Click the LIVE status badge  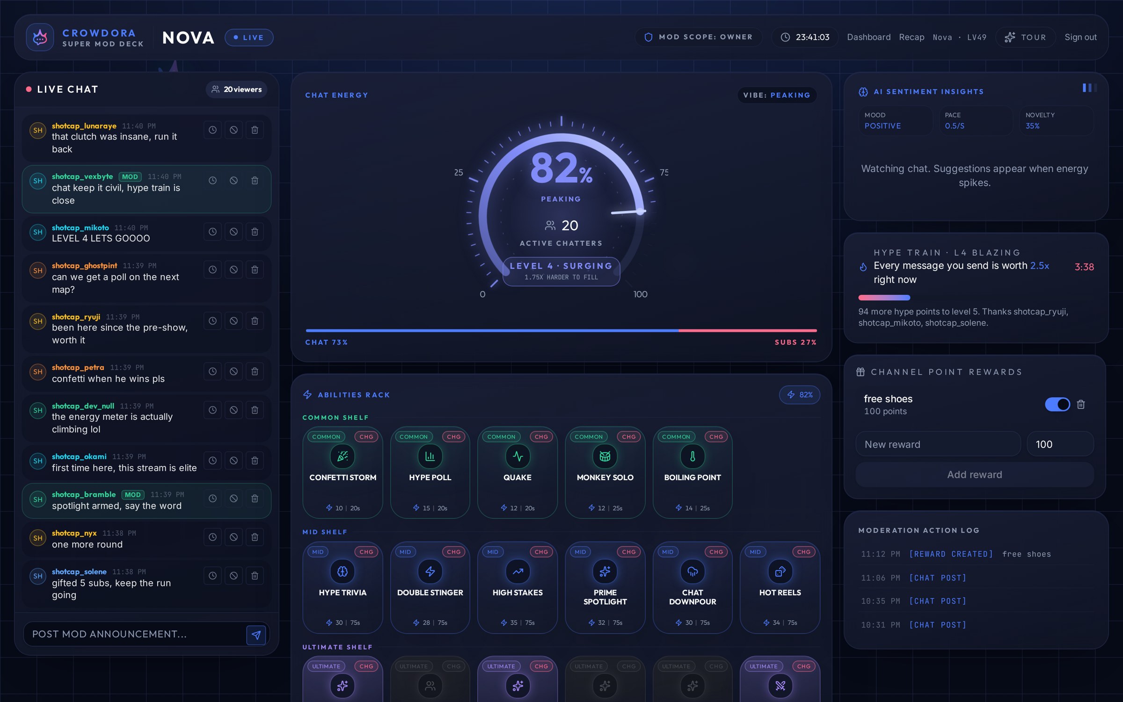click(249, 37)
